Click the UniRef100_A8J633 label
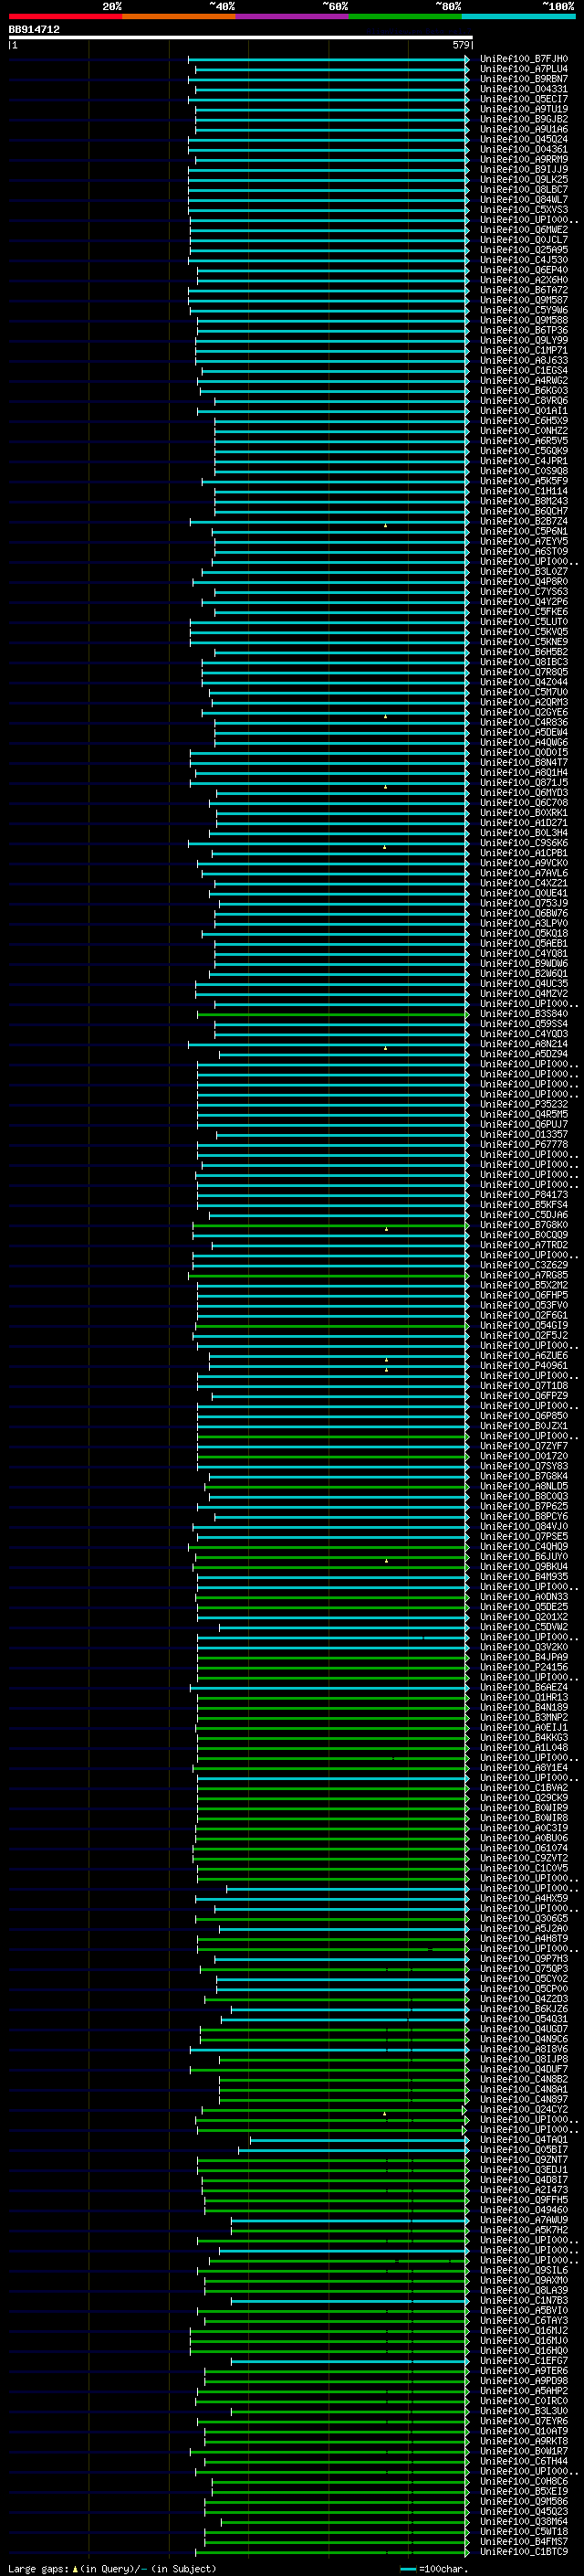The height and width of the screenshot is (2576, 584). coord(523,360)
